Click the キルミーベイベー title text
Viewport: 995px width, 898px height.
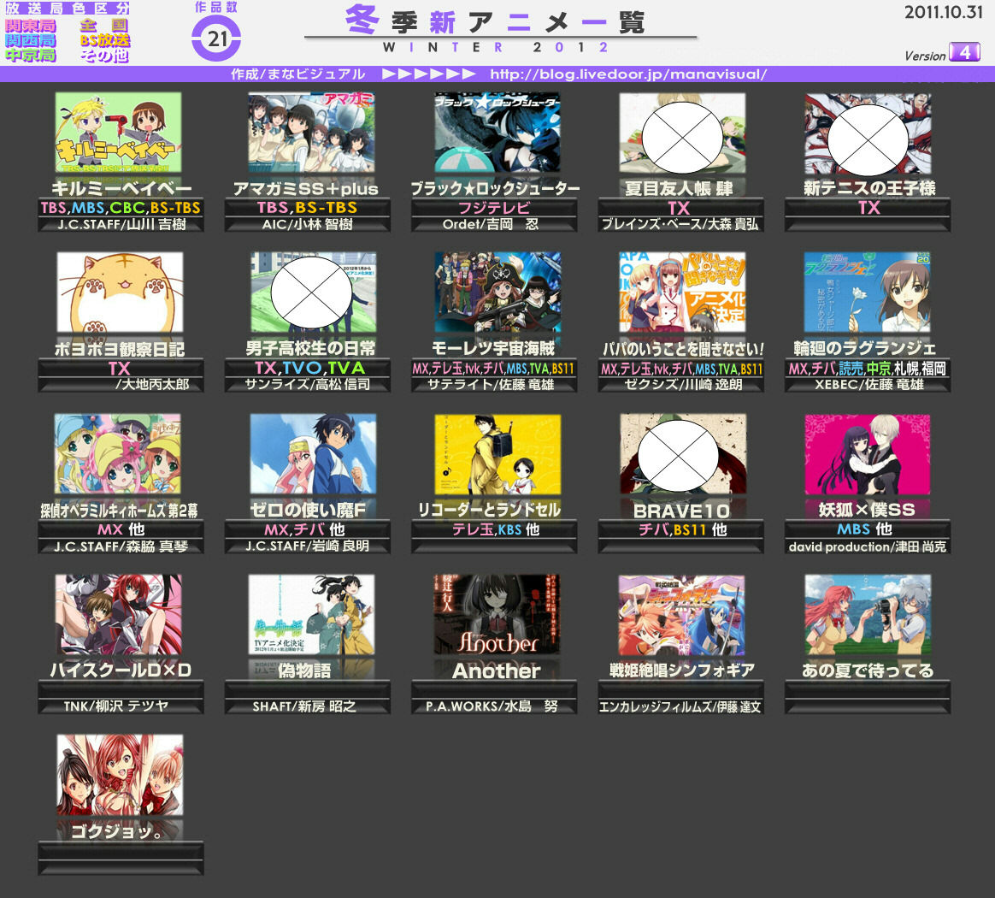[x=121, y=189]
